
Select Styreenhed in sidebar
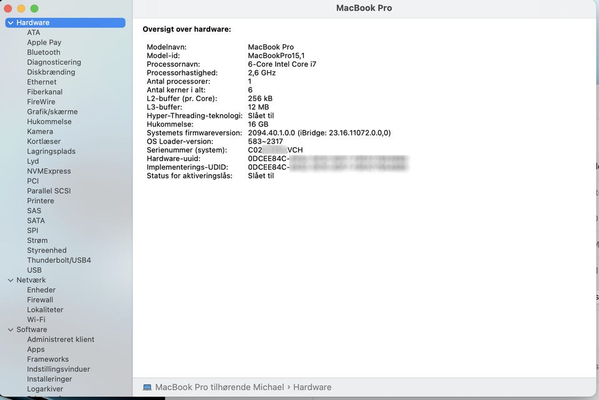[x=47, y=251]
